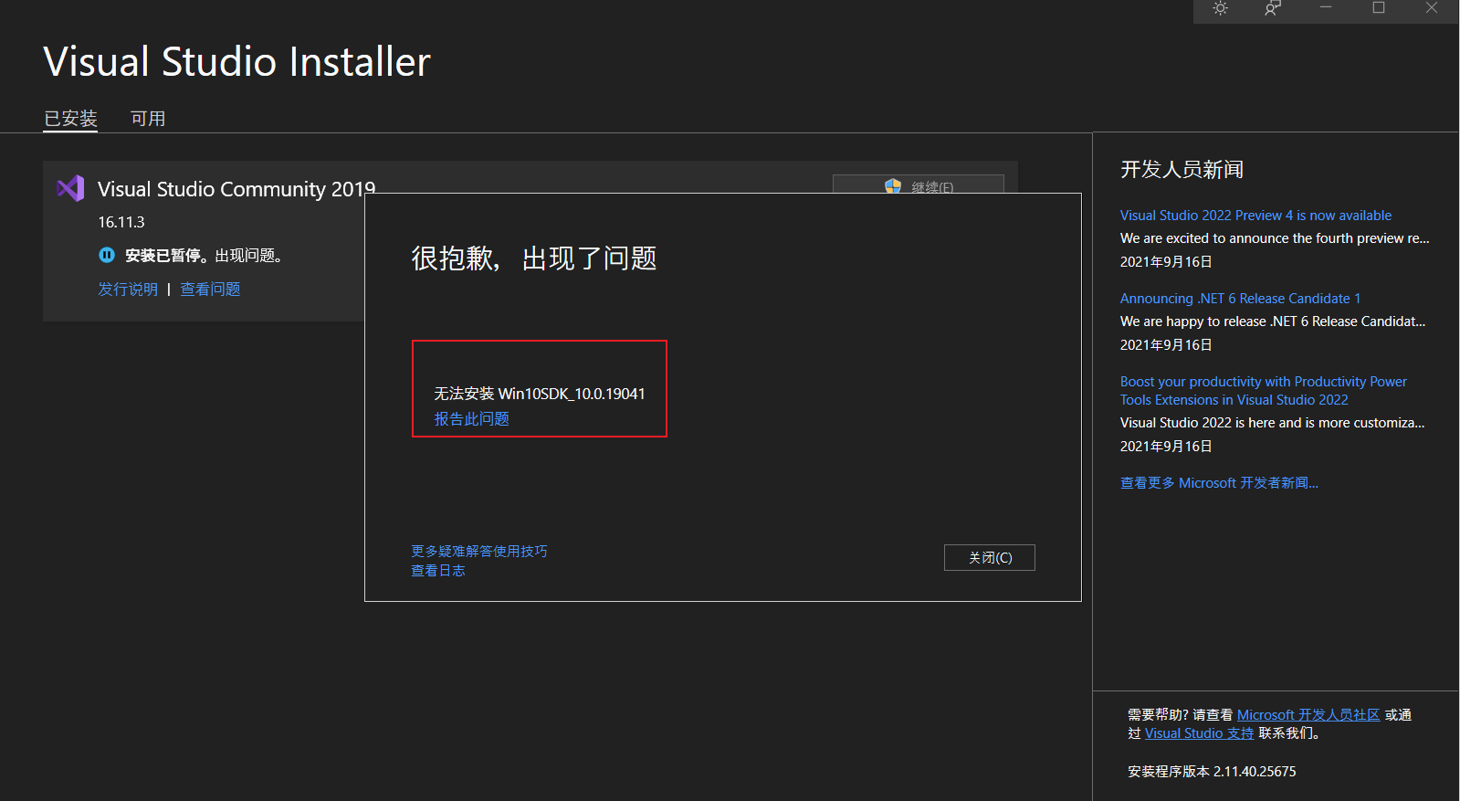The width and height of the screenshot is (1460, 801).
Task: Open 查看更多 Microsoft 开发者新闻 link
Action: [x=1219, y=483]
